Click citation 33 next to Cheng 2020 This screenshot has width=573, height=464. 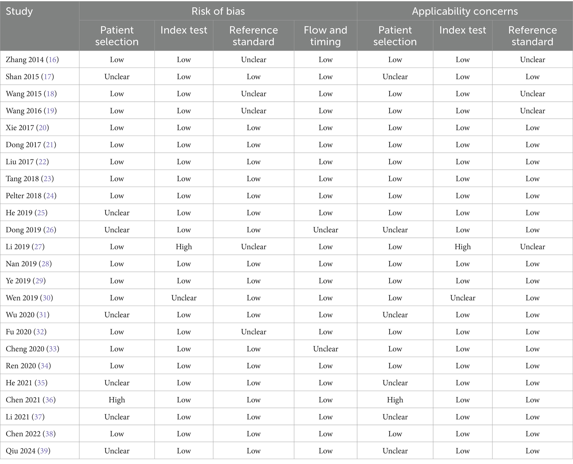53,349
